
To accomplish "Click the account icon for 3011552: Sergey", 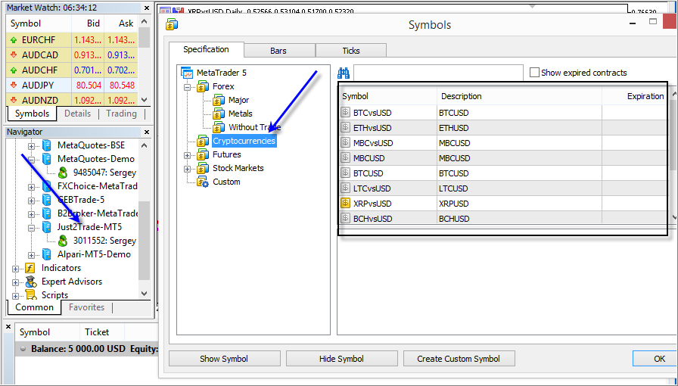I will tap(63, 241).
